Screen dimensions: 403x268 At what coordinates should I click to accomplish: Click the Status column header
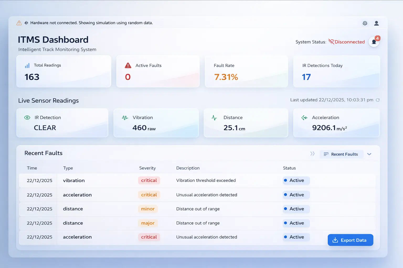289,168
